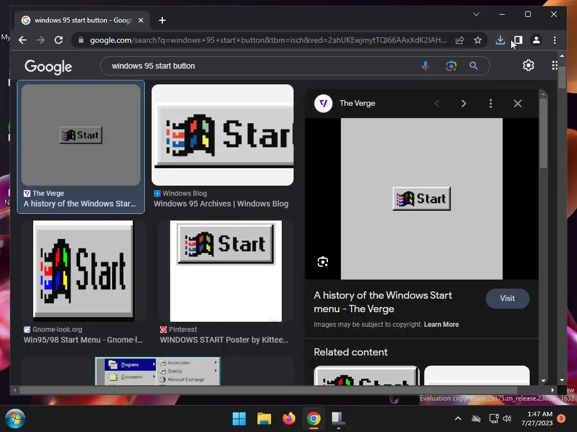The image size is (577, 432).
Task: Open the Learn More copyright link
Action: click(441, 325)
